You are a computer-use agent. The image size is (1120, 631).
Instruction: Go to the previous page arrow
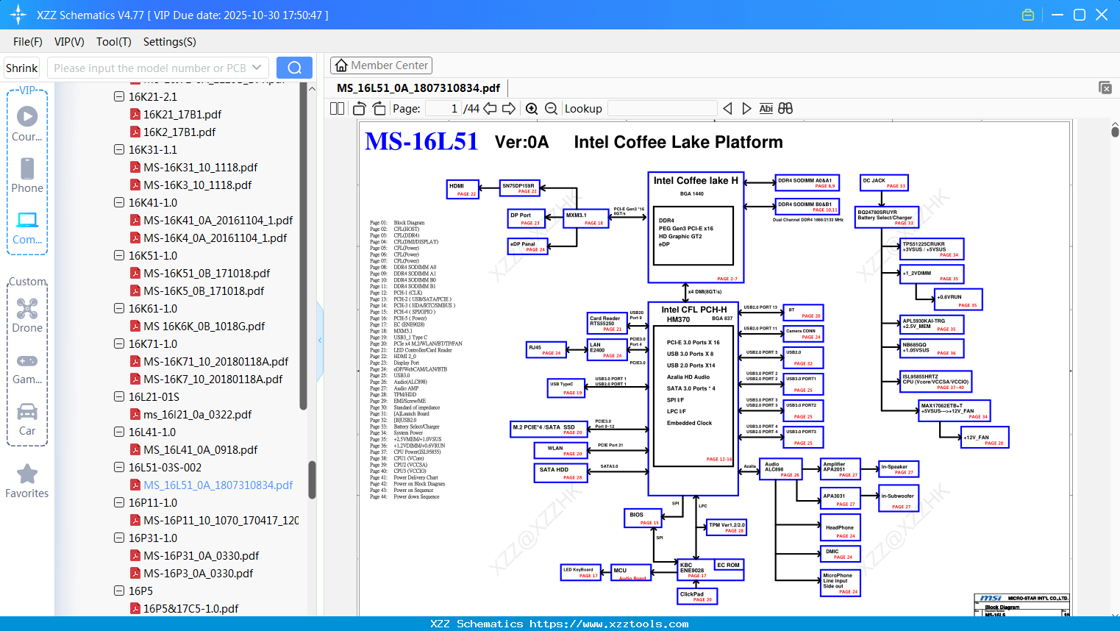tap(490, 109)
